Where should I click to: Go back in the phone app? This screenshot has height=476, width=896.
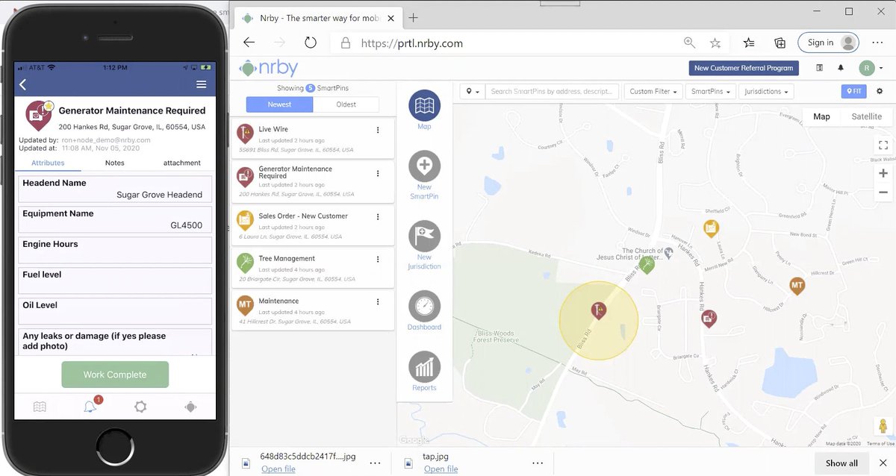[x=23, y=85]
